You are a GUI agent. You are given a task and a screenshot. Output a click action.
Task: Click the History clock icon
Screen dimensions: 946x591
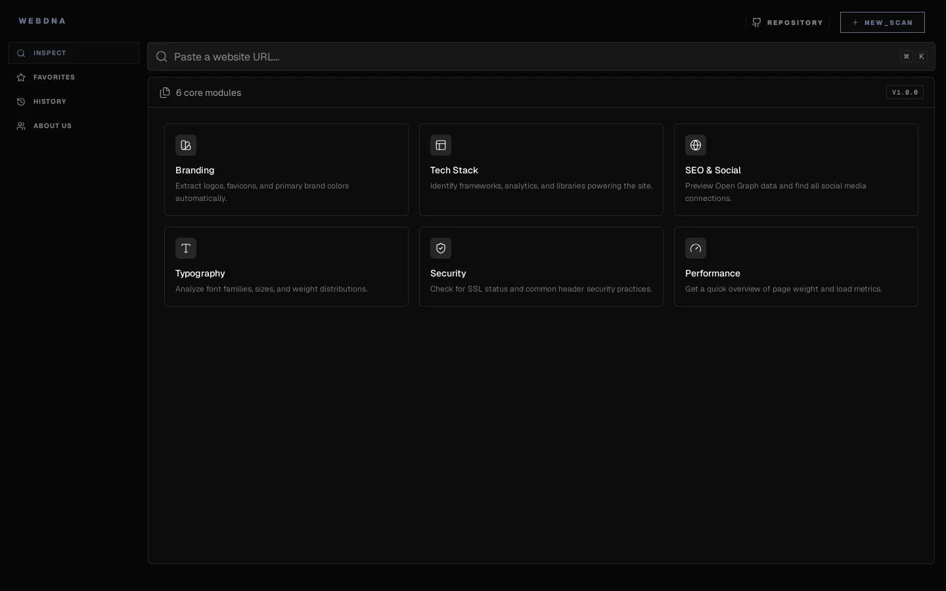(21, 102)
